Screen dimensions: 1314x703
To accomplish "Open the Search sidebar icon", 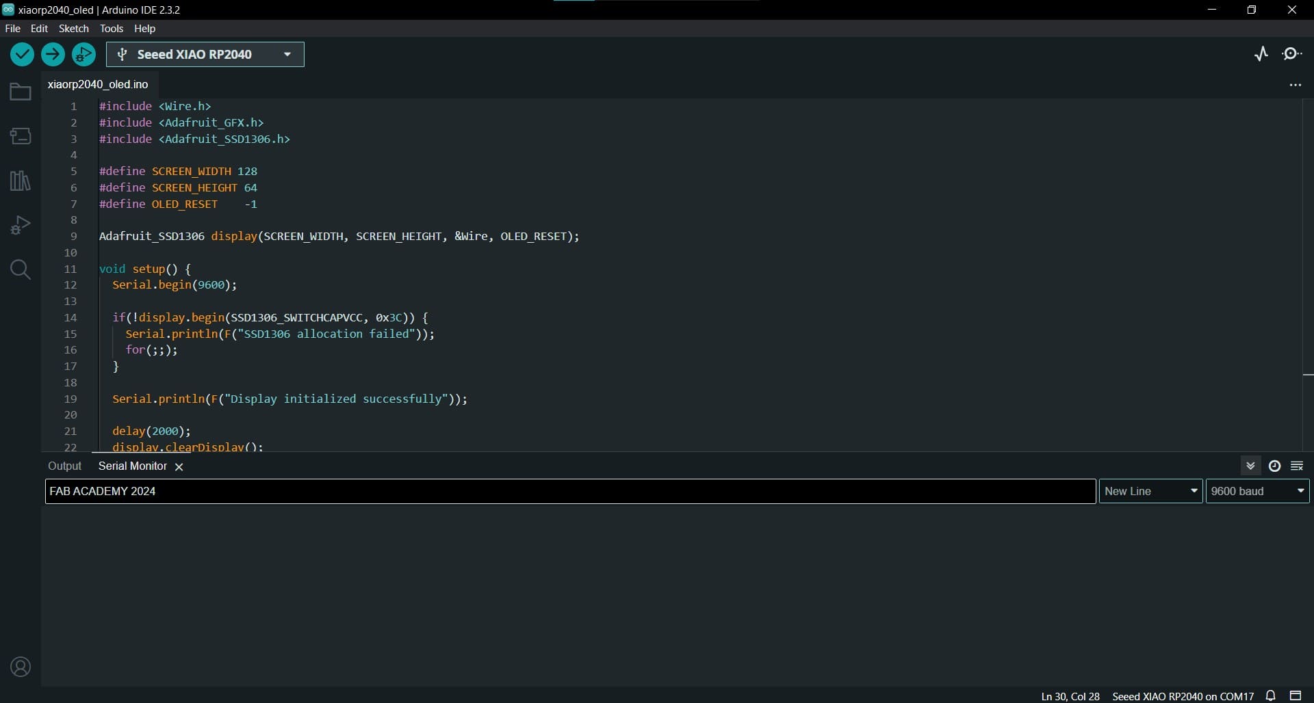I will 21,269.
